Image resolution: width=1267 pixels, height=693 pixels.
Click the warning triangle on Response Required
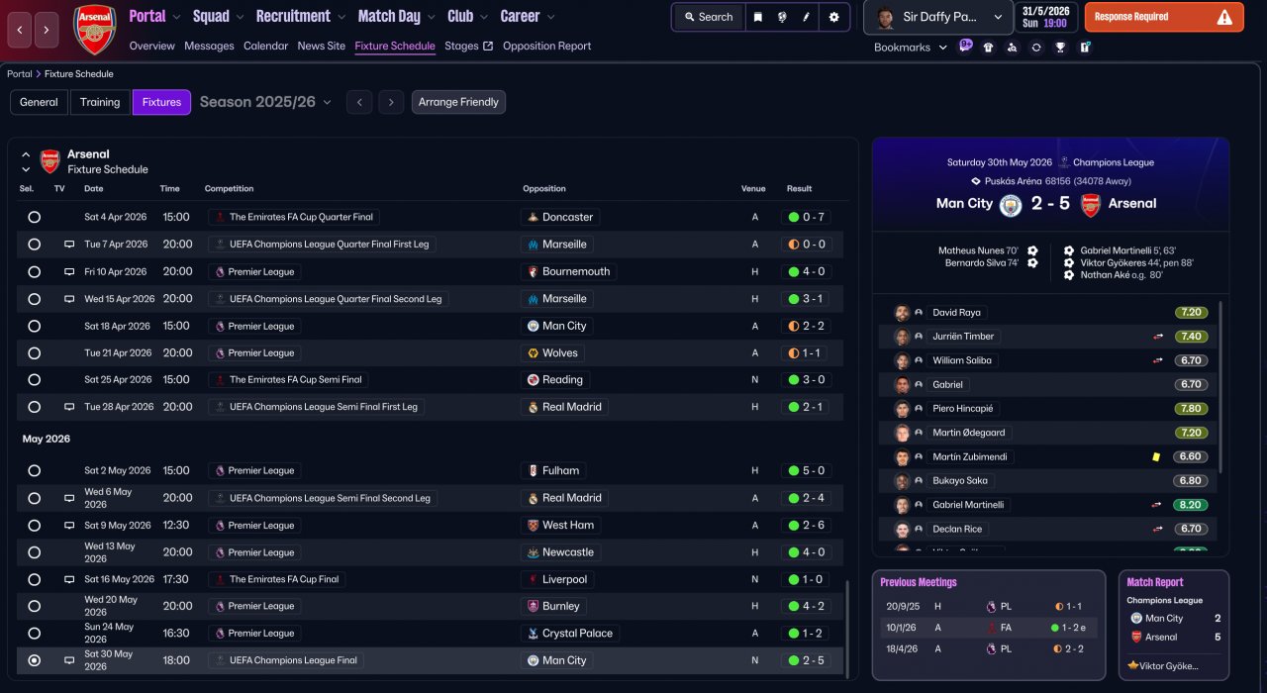click(x=1224, y=17)
